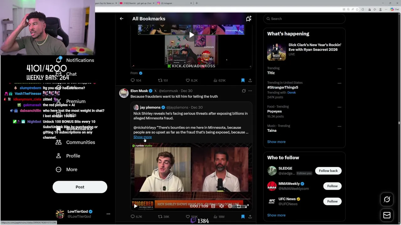Open the browser Copilot Chat button

tap(394, 9)
